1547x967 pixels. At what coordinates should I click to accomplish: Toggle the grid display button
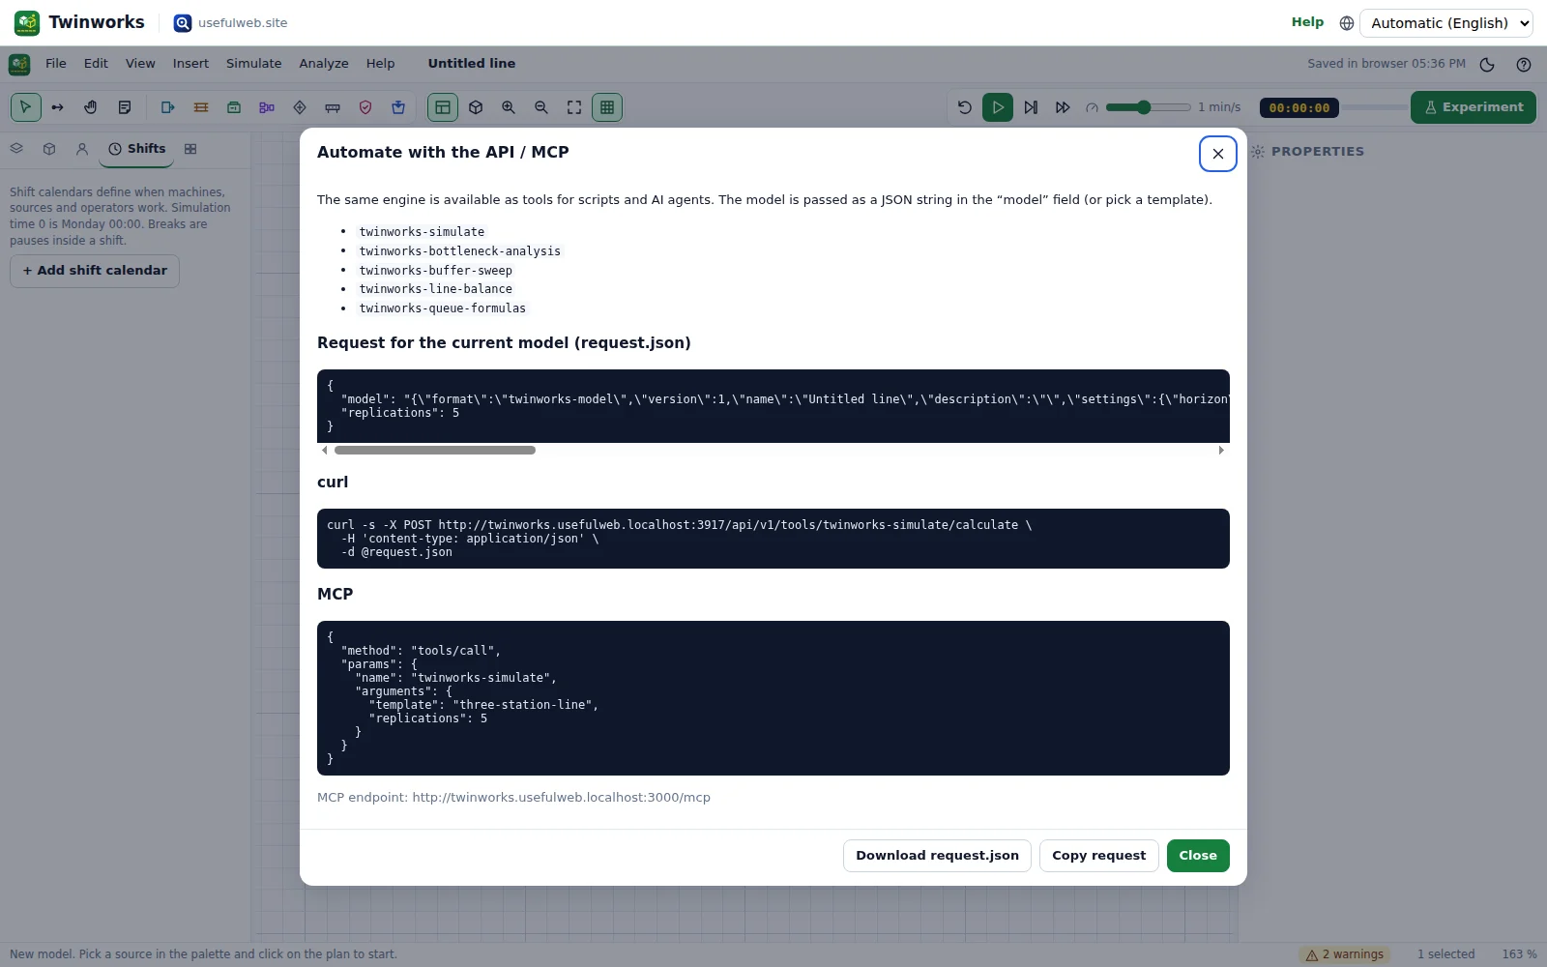point(607,107)
